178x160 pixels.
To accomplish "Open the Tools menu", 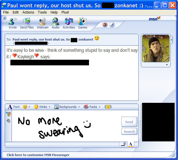I will [42, 12].
